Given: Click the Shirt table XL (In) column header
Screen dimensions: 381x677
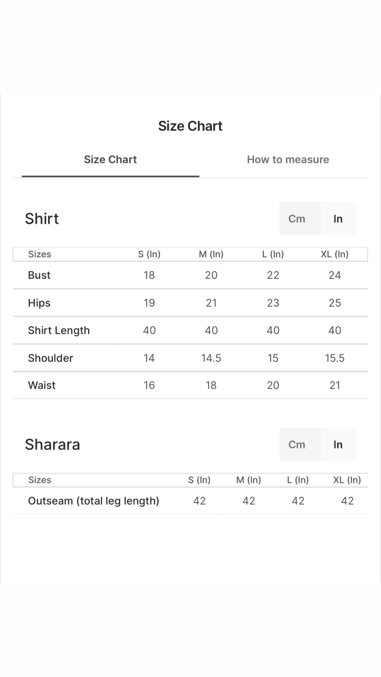Looking at the screenshot, I should (335, 254).
